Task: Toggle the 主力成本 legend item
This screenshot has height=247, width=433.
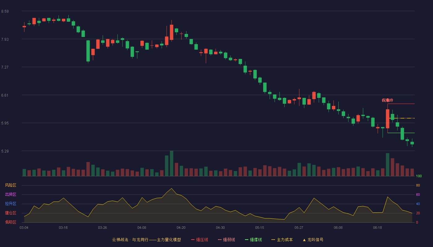Action: (x=282, y=240)
